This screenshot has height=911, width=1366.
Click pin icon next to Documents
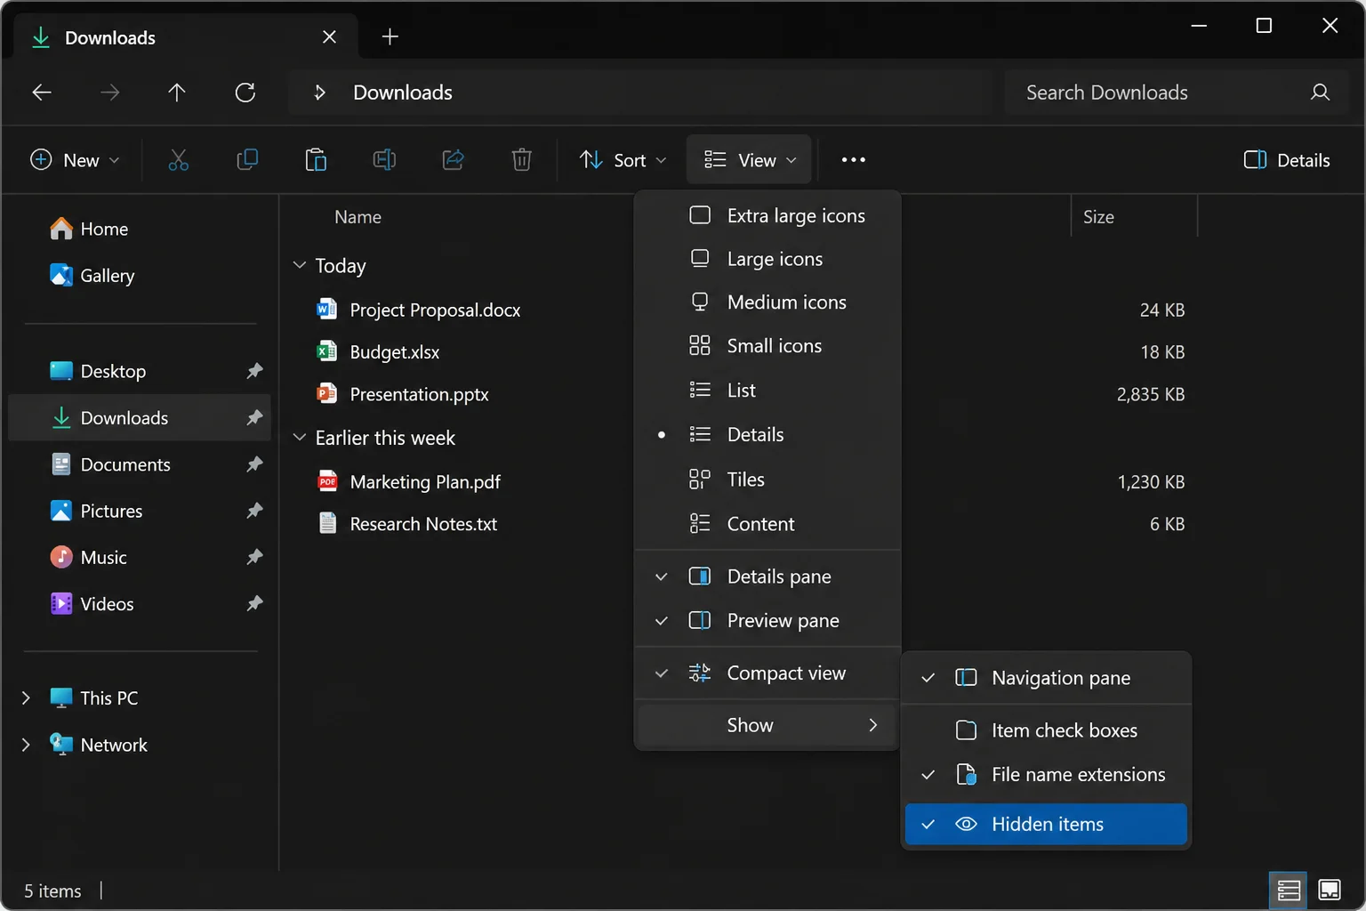(x=254, y=464)
